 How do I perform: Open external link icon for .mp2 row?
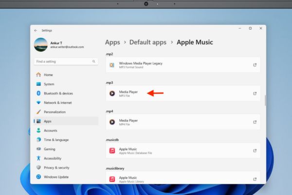[255, 65]
